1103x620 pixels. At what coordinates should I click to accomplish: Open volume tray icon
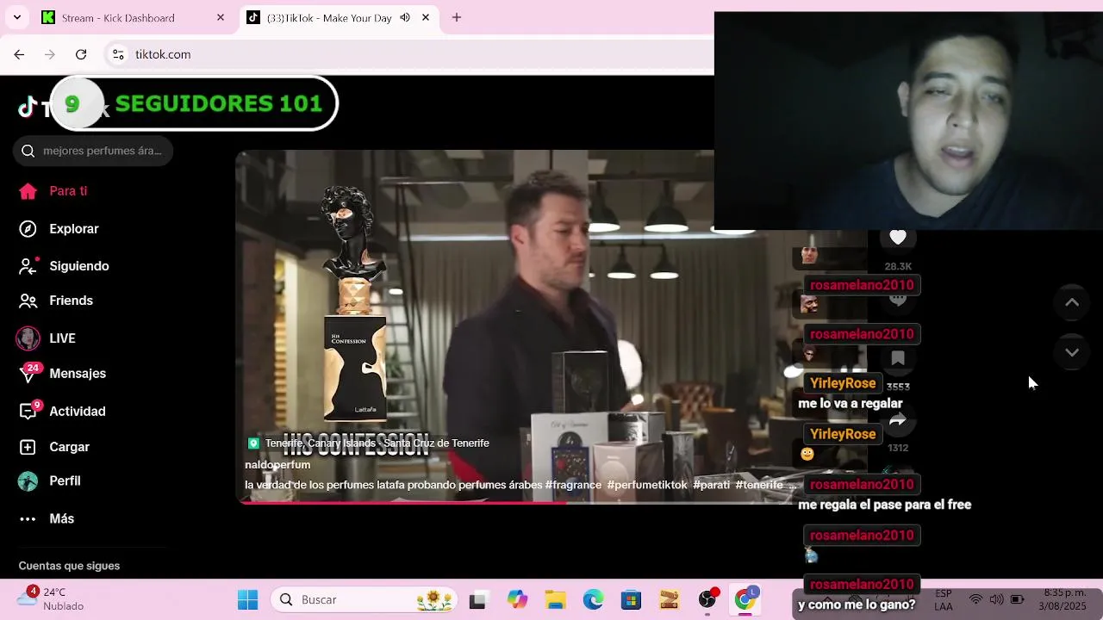[x=996, y=599]
